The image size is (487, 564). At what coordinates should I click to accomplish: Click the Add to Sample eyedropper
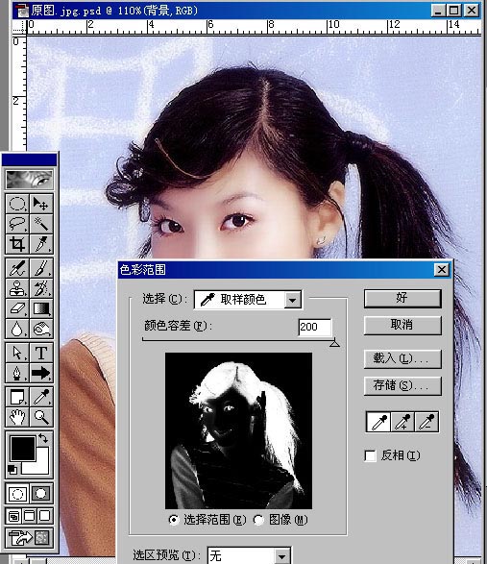[x=402, y=422]
